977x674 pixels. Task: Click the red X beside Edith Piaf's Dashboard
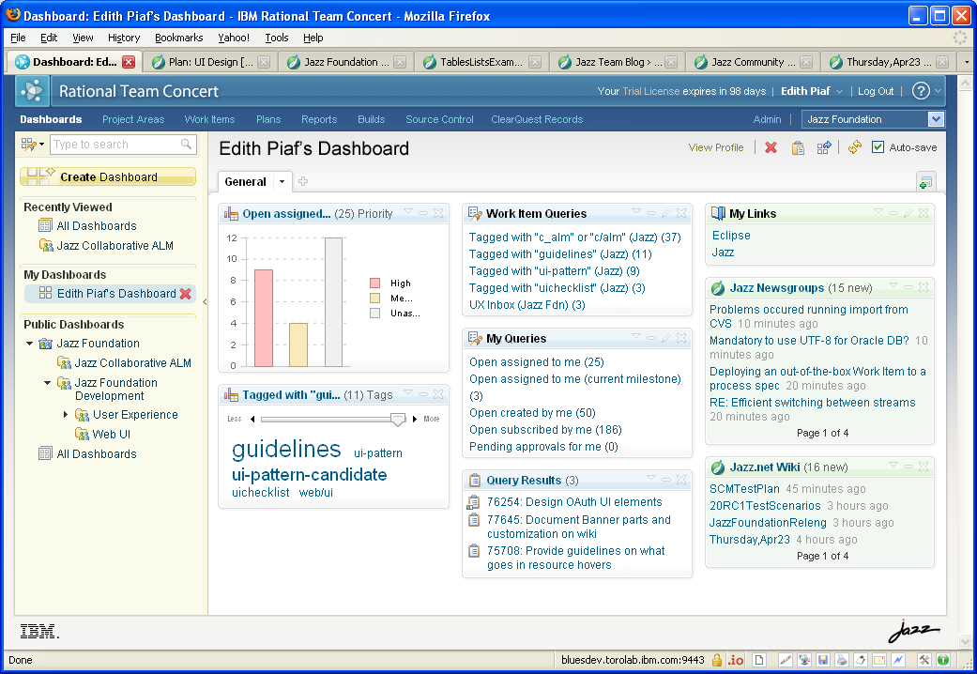coord(185,294)
